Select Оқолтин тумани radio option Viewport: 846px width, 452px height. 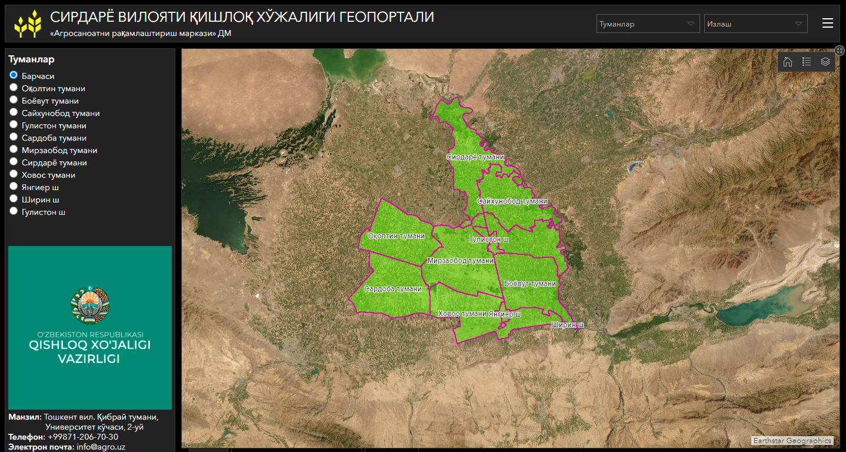tap(14, 88)
